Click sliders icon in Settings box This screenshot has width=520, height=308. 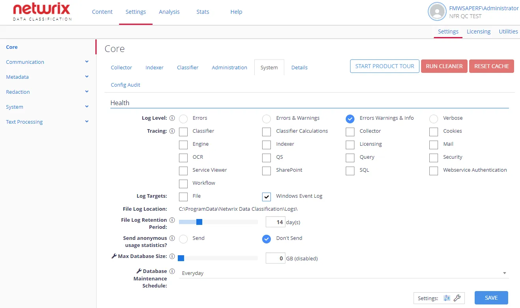point(447,298)
